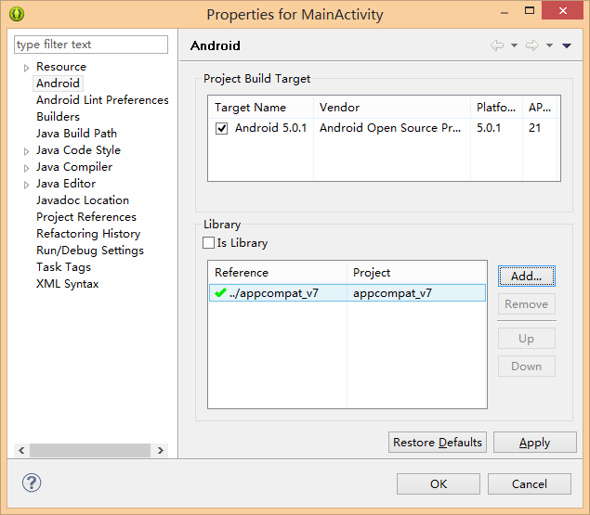Dismiss the dialog with Cancel
Viewport: 590px width, 515px height.
pos(530,483)
